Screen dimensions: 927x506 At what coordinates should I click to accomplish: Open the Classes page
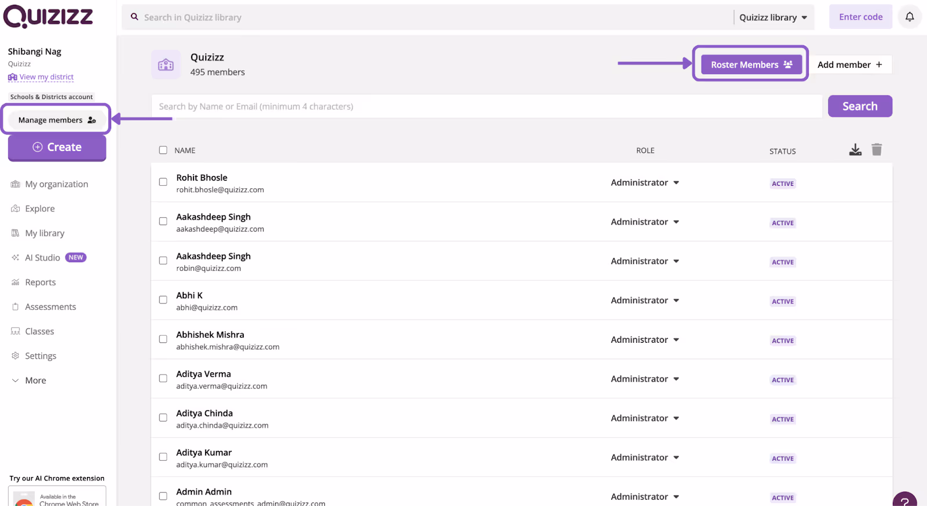pyautogui.click(x=39, y=331)
